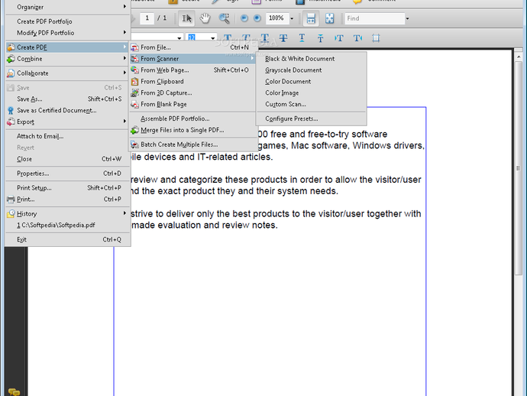
Task: Click the T icon with right arrow
Action: click(357, 38)
